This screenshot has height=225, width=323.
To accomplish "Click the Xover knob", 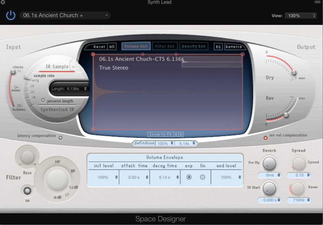I will pyautogui.click(x=298, y=188).
